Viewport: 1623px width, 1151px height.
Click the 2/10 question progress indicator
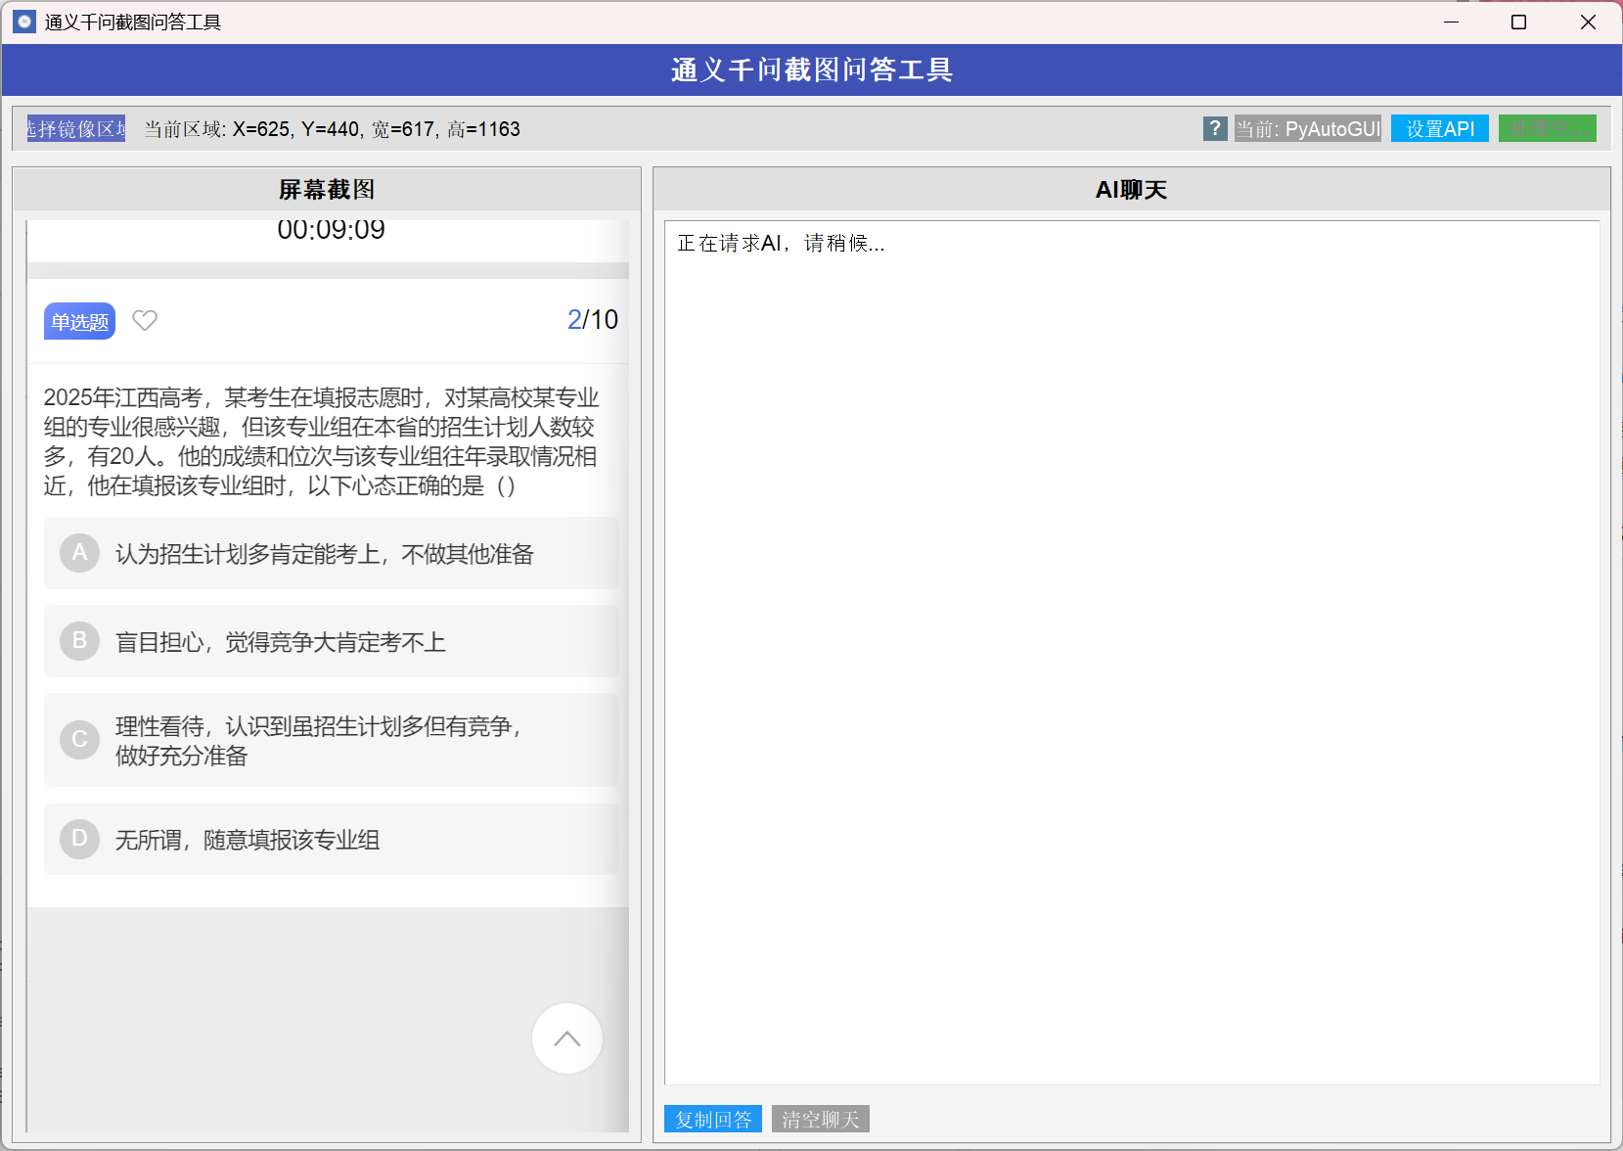[593, 319]
